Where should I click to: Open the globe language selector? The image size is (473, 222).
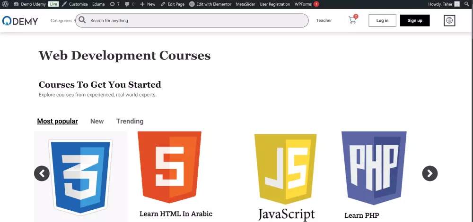tap(449, 20)
